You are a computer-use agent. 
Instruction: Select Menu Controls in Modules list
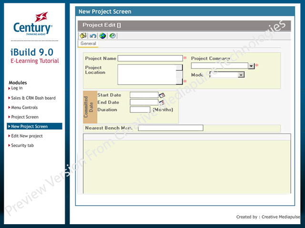pyautogui.click(x=24, y=107)
